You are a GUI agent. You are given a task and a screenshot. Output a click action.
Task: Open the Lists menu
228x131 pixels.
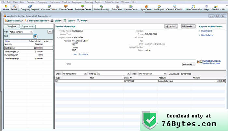22,2
